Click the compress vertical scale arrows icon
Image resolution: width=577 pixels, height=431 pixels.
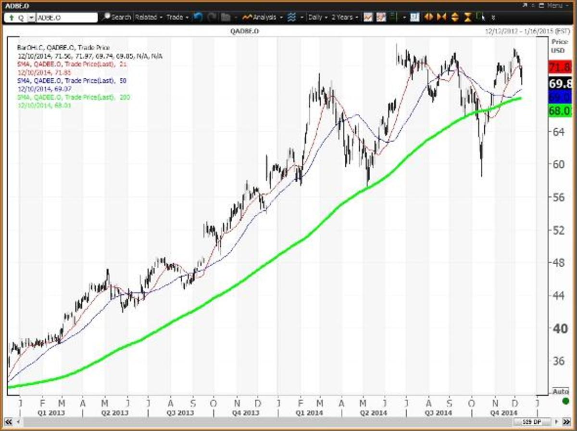tap(454, 17)
